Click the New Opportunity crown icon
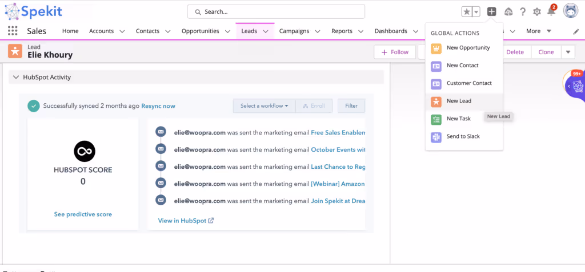 (436, 48)
